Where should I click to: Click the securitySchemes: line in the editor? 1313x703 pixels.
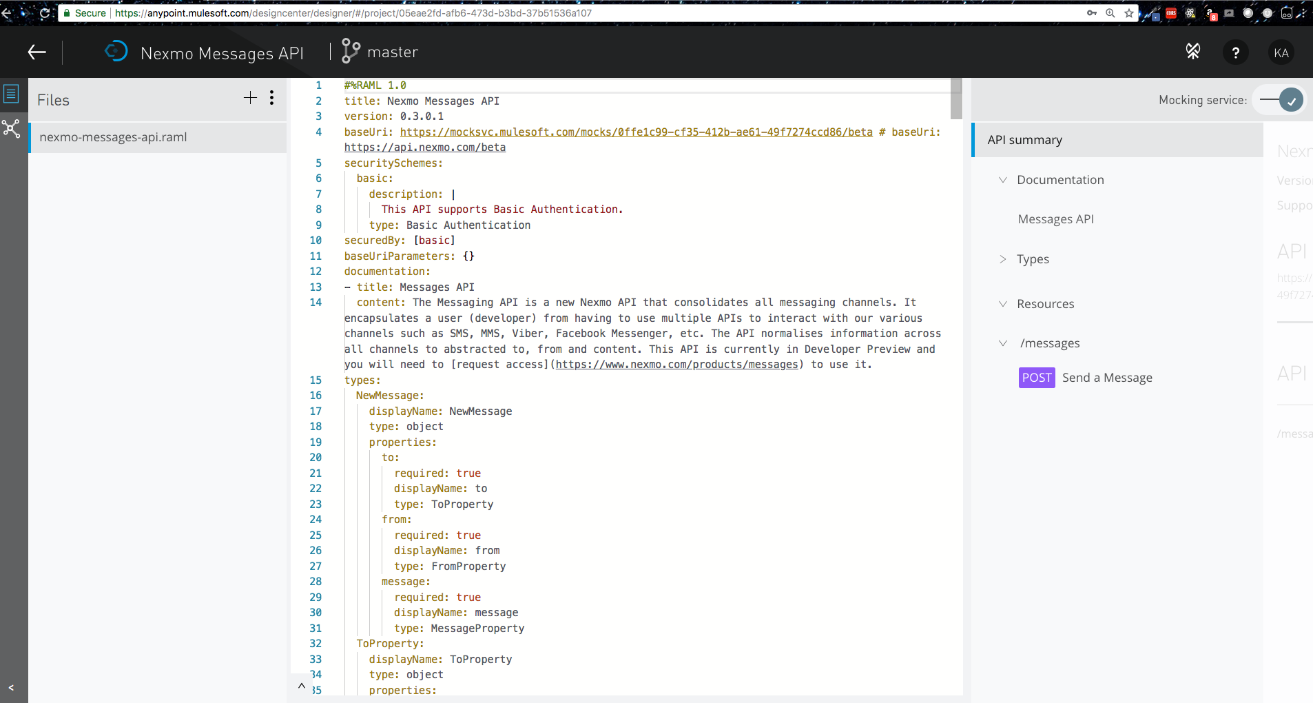click(393, 163)
